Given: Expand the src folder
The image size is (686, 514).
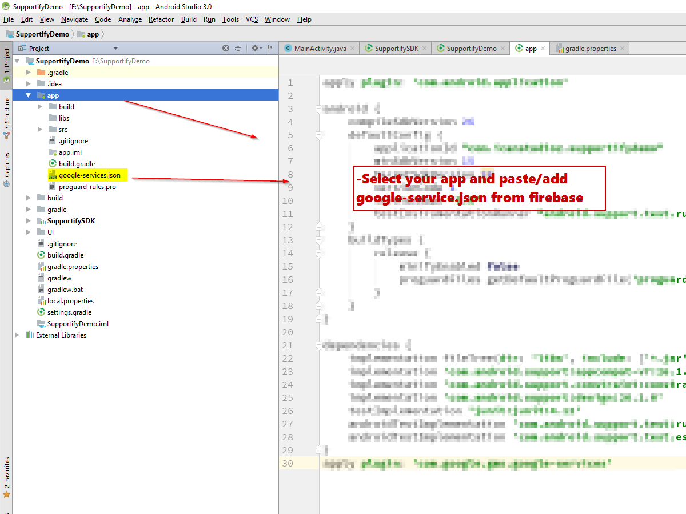Looking at the screenshot, I should (x=39, y=130).
